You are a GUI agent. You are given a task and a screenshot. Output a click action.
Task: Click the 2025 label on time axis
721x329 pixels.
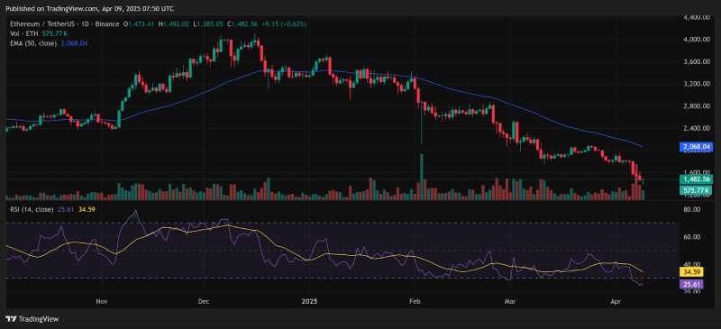(x=309, y=301)
